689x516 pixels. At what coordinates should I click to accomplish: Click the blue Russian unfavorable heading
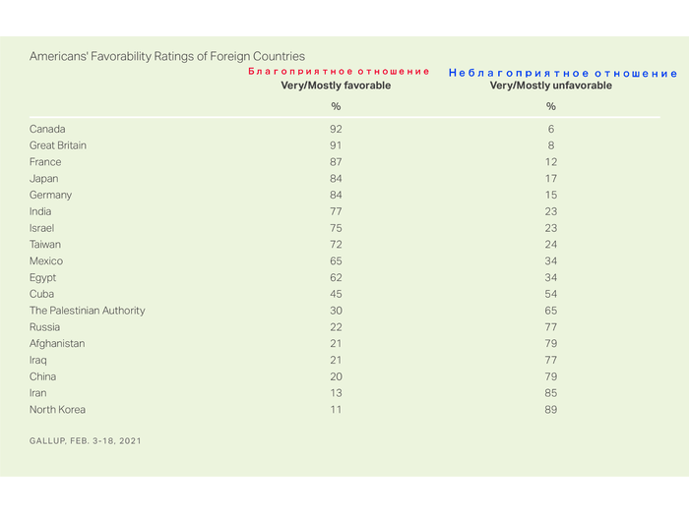click(x=563, y=74)
